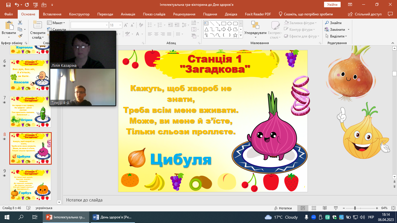Select slide 9 Гарбуз thumbnail
Image resolution: width=397 pixels, height=223 pixels.
(x=31, y=185)
